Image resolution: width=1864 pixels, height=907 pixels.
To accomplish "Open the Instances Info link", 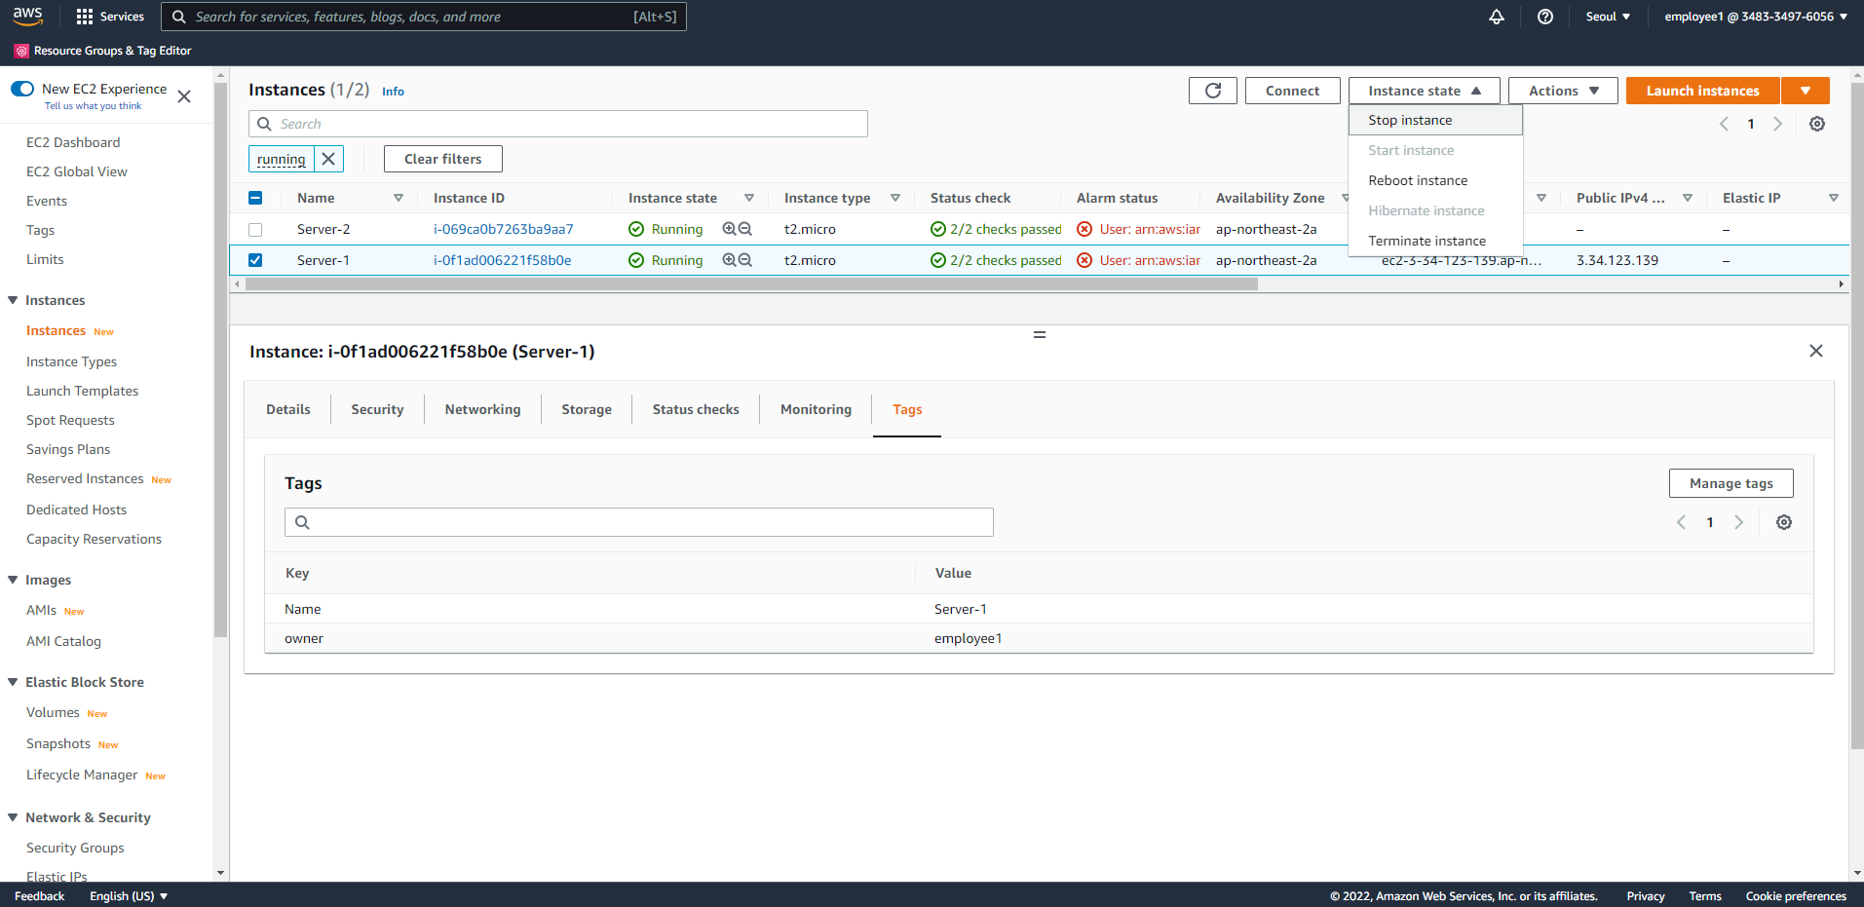I will click(393, 92).
